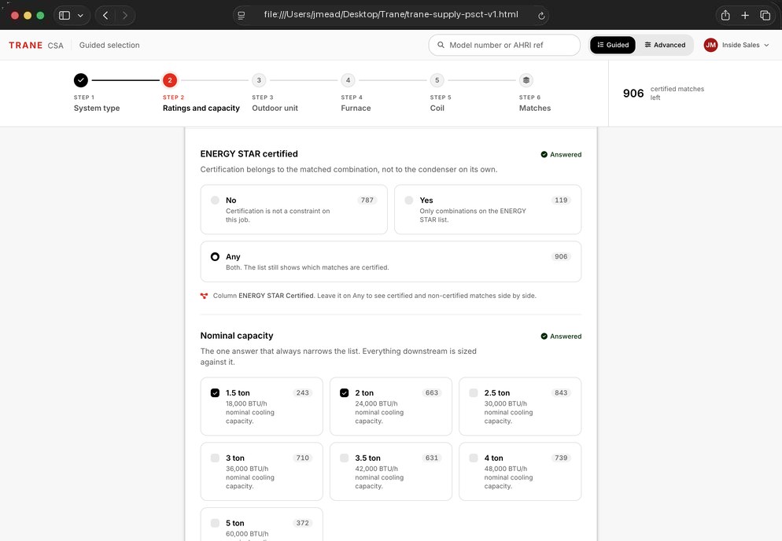Select the Any radio option
Viewport: 782px width, 541px height.
215,257
